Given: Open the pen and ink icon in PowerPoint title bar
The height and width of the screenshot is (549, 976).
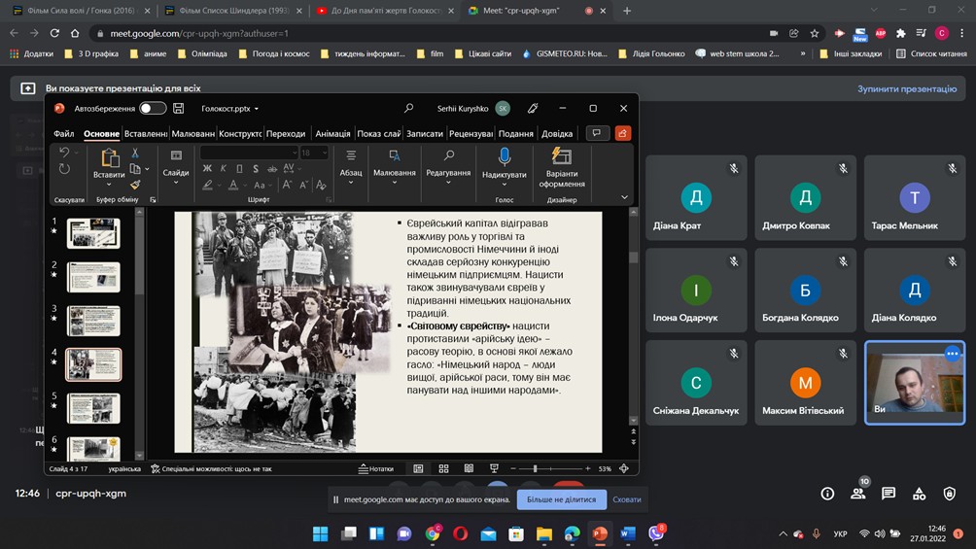Looking at the screenshot, I should point(533,108).
